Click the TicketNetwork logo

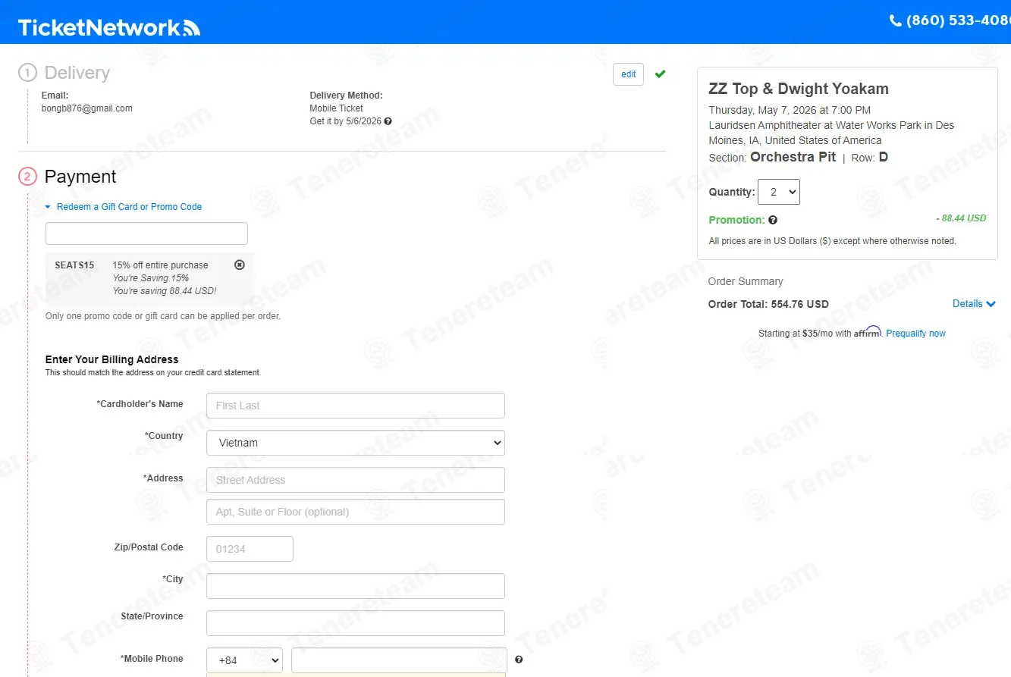pyautogui.click(x=108, y=27)
